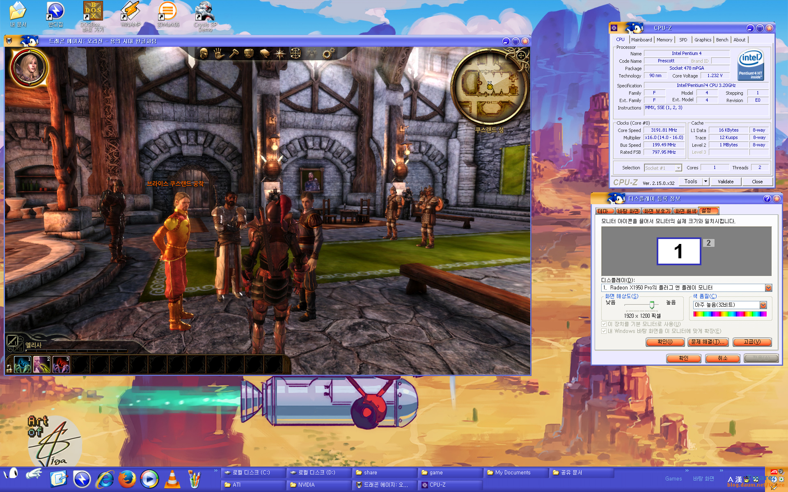Adjust the screen resolution slider handle
Image resolution: width=788 pixels, height=492 pixels.
[652, 305]
